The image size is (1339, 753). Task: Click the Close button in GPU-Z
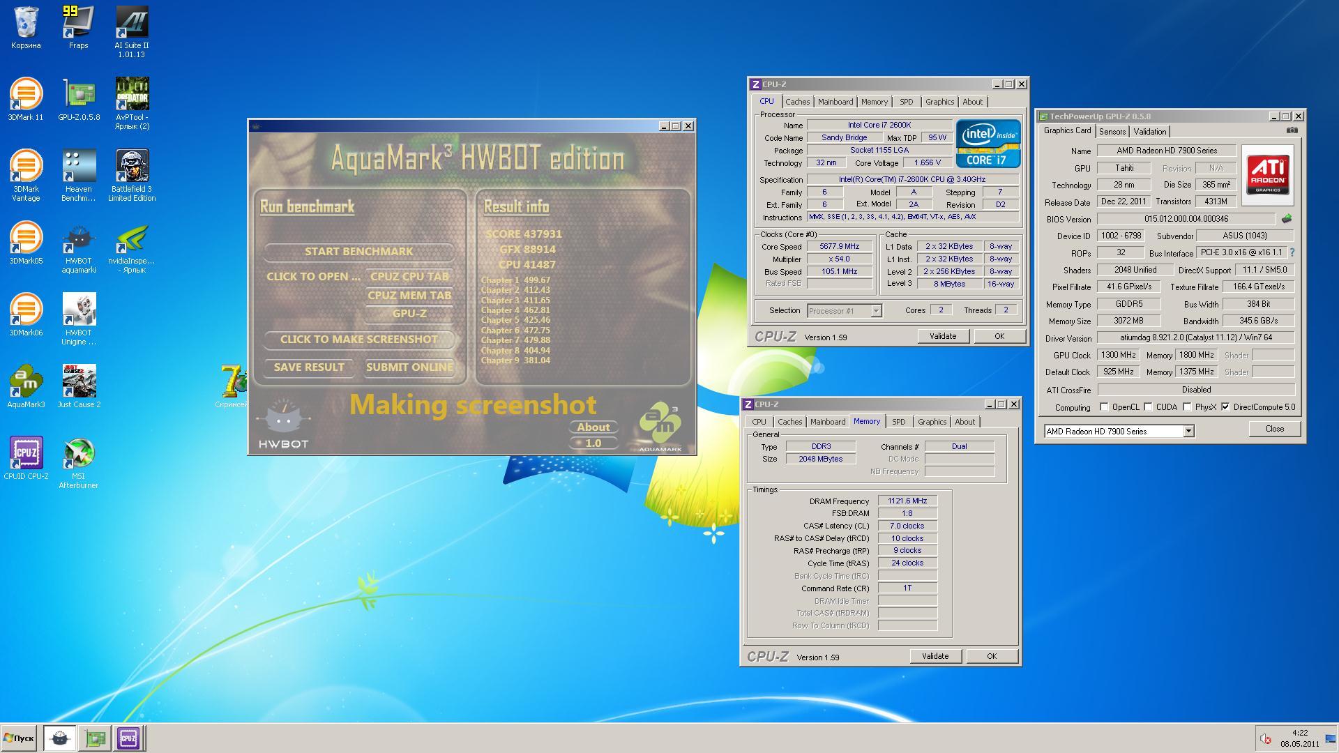click(1274, 429)
